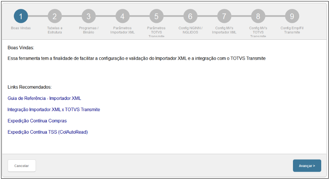Jump to step 9 Config Emp/Fil Transmite
The height and width of the screenshot is (179, 329).
click(x=292, y=16)
